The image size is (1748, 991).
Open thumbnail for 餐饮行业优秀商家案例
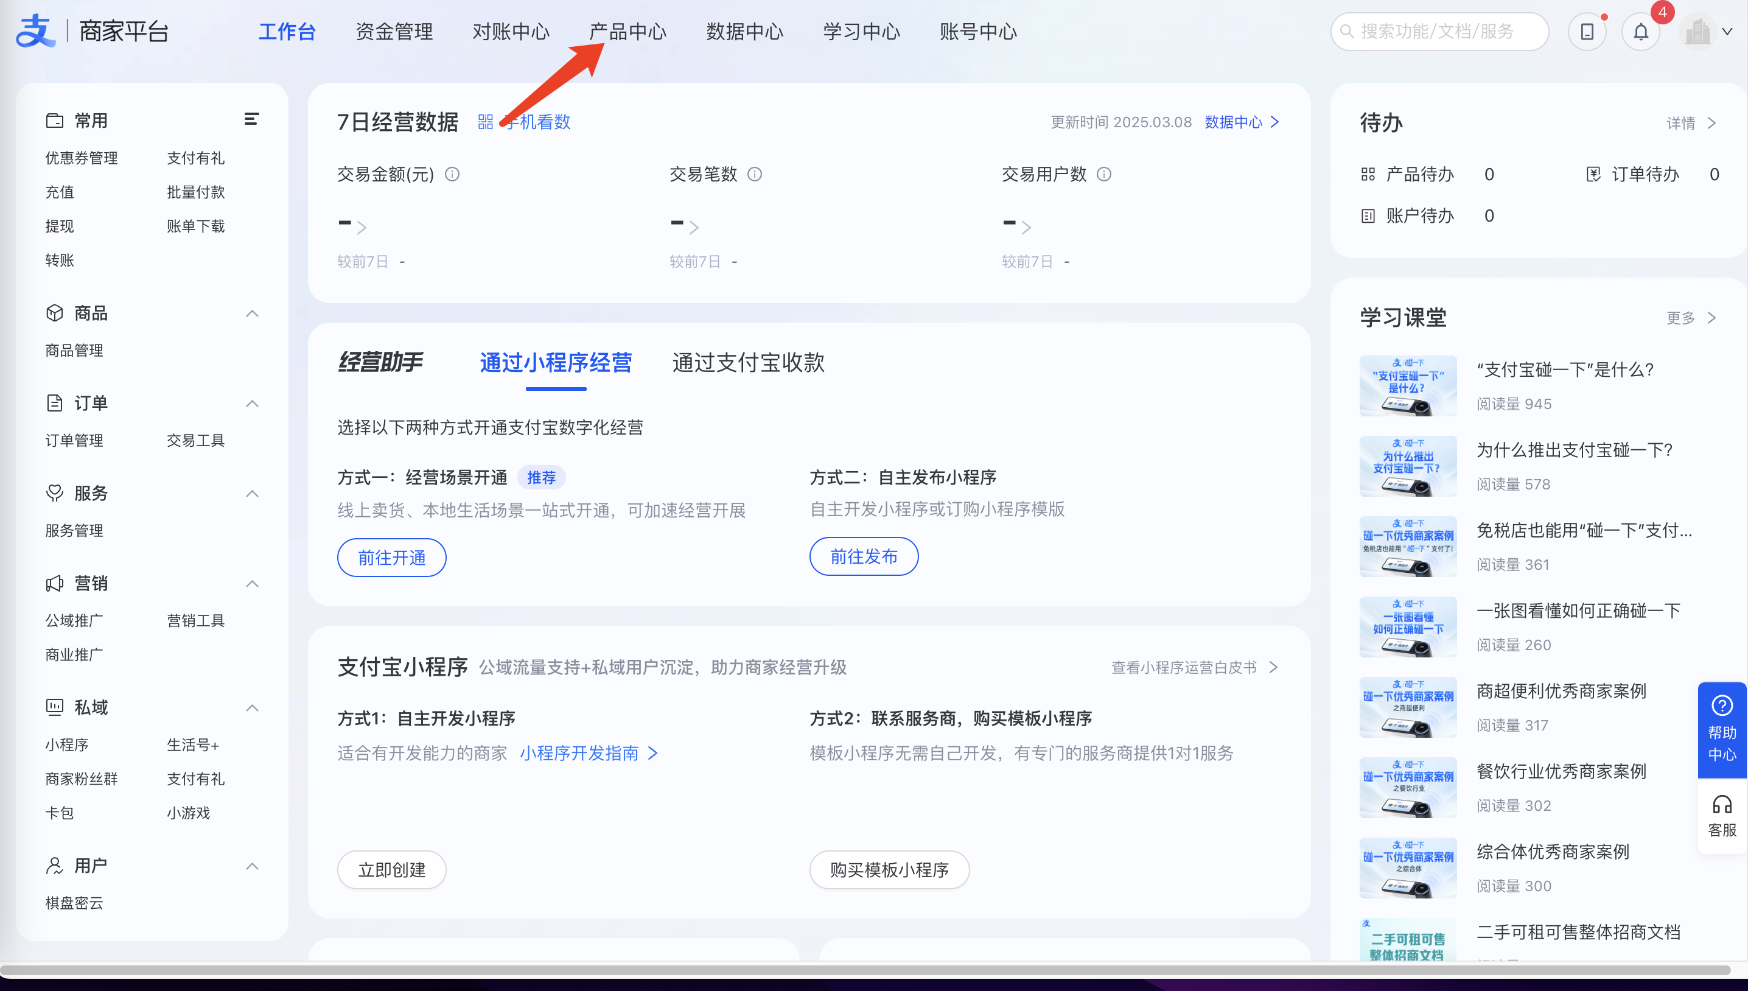pyautogui.click(x=1408, y=787)
